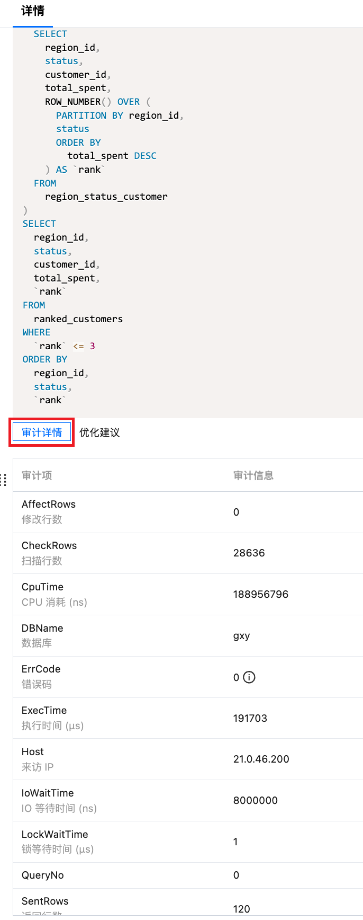This screenshot has height=920, width=363.
Task: Click ranked_customers in the SQL statement
Action: tap(78, 319)
